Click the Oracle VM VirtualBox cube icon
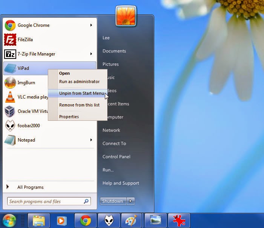264x228 pixels. (x=9, y=111)
